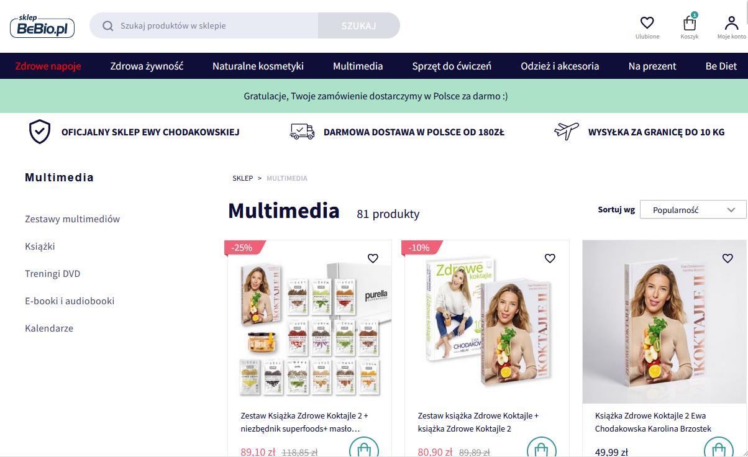Toggle favorite heart on -10% book set
The width and height of the screenshot is (748, 457).
point(550,258)
